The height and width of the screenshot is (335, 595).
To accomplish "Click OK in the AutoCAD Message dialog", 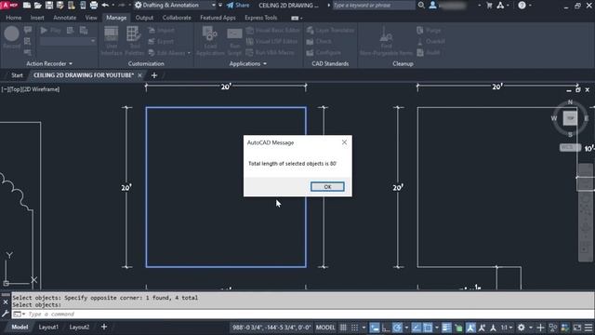I will [327, 186].
